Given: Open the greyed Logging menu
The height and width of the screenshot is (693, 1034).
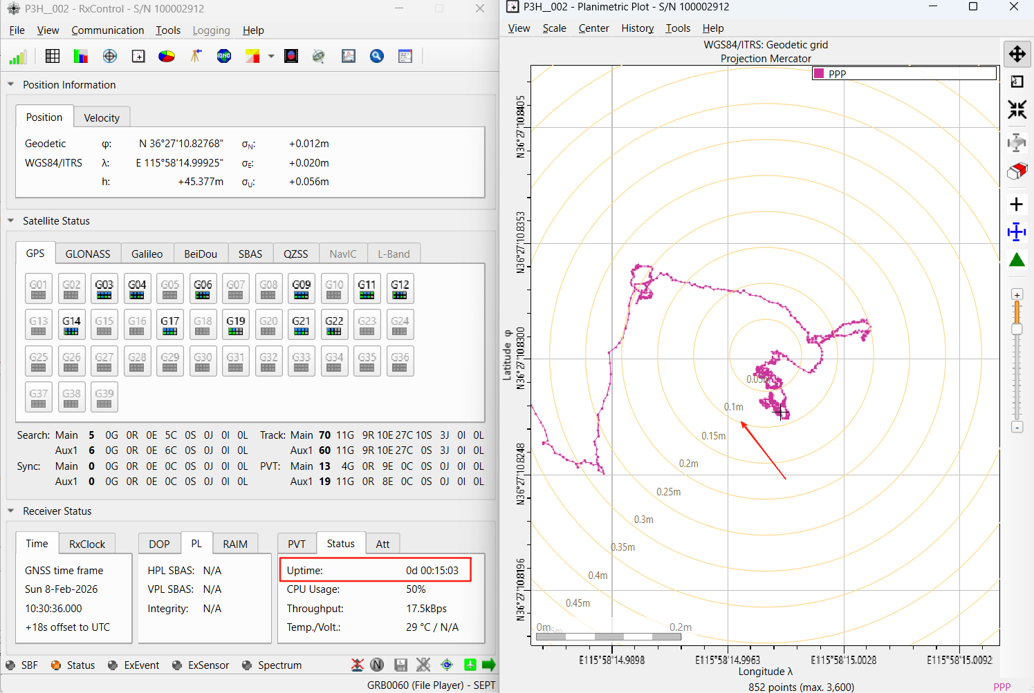Looking at the screenshot, I should 211,30.
